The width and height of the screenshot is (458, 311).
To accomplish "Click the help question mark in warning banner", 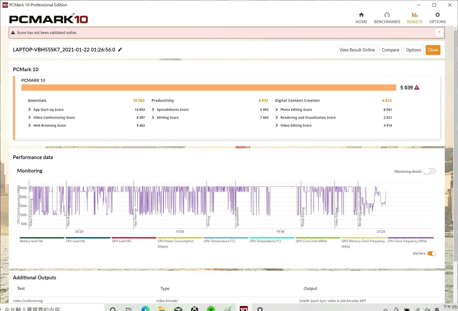I will [439, 32].
